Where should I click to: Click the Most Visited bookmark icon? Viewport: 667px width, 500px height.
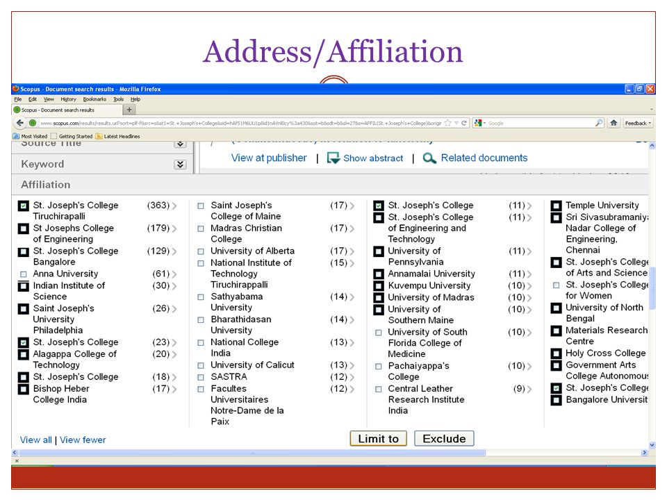[x=16, y=137]
